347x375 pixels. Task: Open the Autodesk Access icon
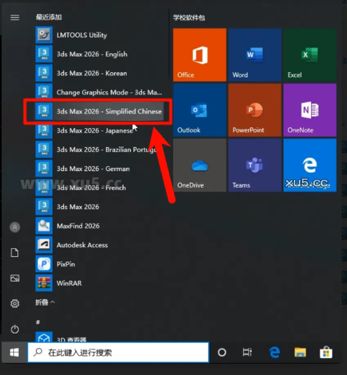click(x=44, y=245)
